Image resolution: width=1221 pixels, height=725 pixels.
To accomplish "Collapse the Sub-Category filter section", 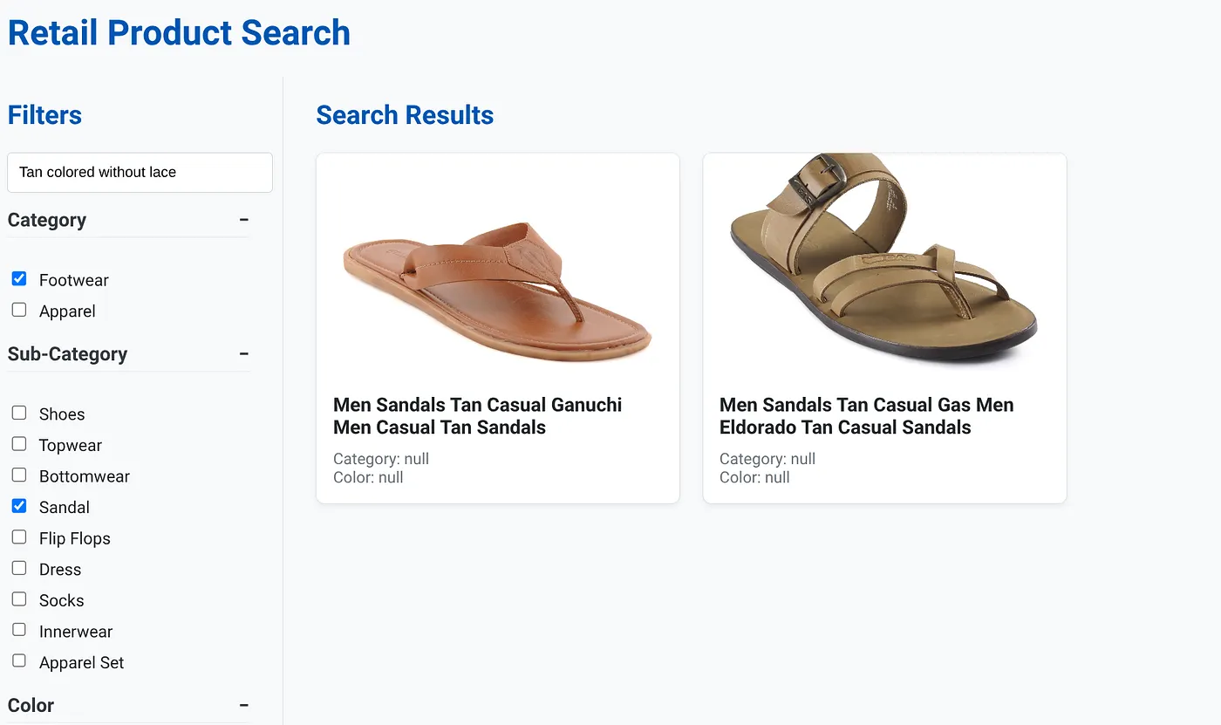I will click(x=244, y=353).
